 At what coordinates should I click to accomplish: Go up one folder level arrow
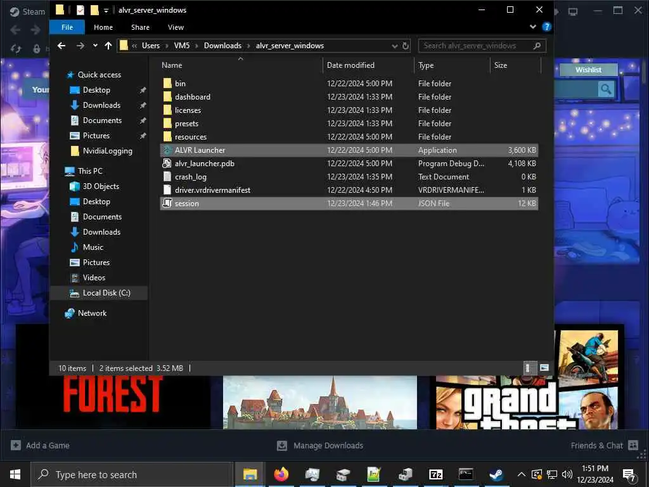coord(108,46)
